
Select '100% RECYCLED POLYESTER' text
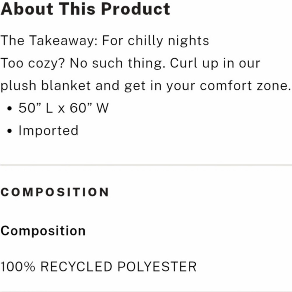coord(98,267)
